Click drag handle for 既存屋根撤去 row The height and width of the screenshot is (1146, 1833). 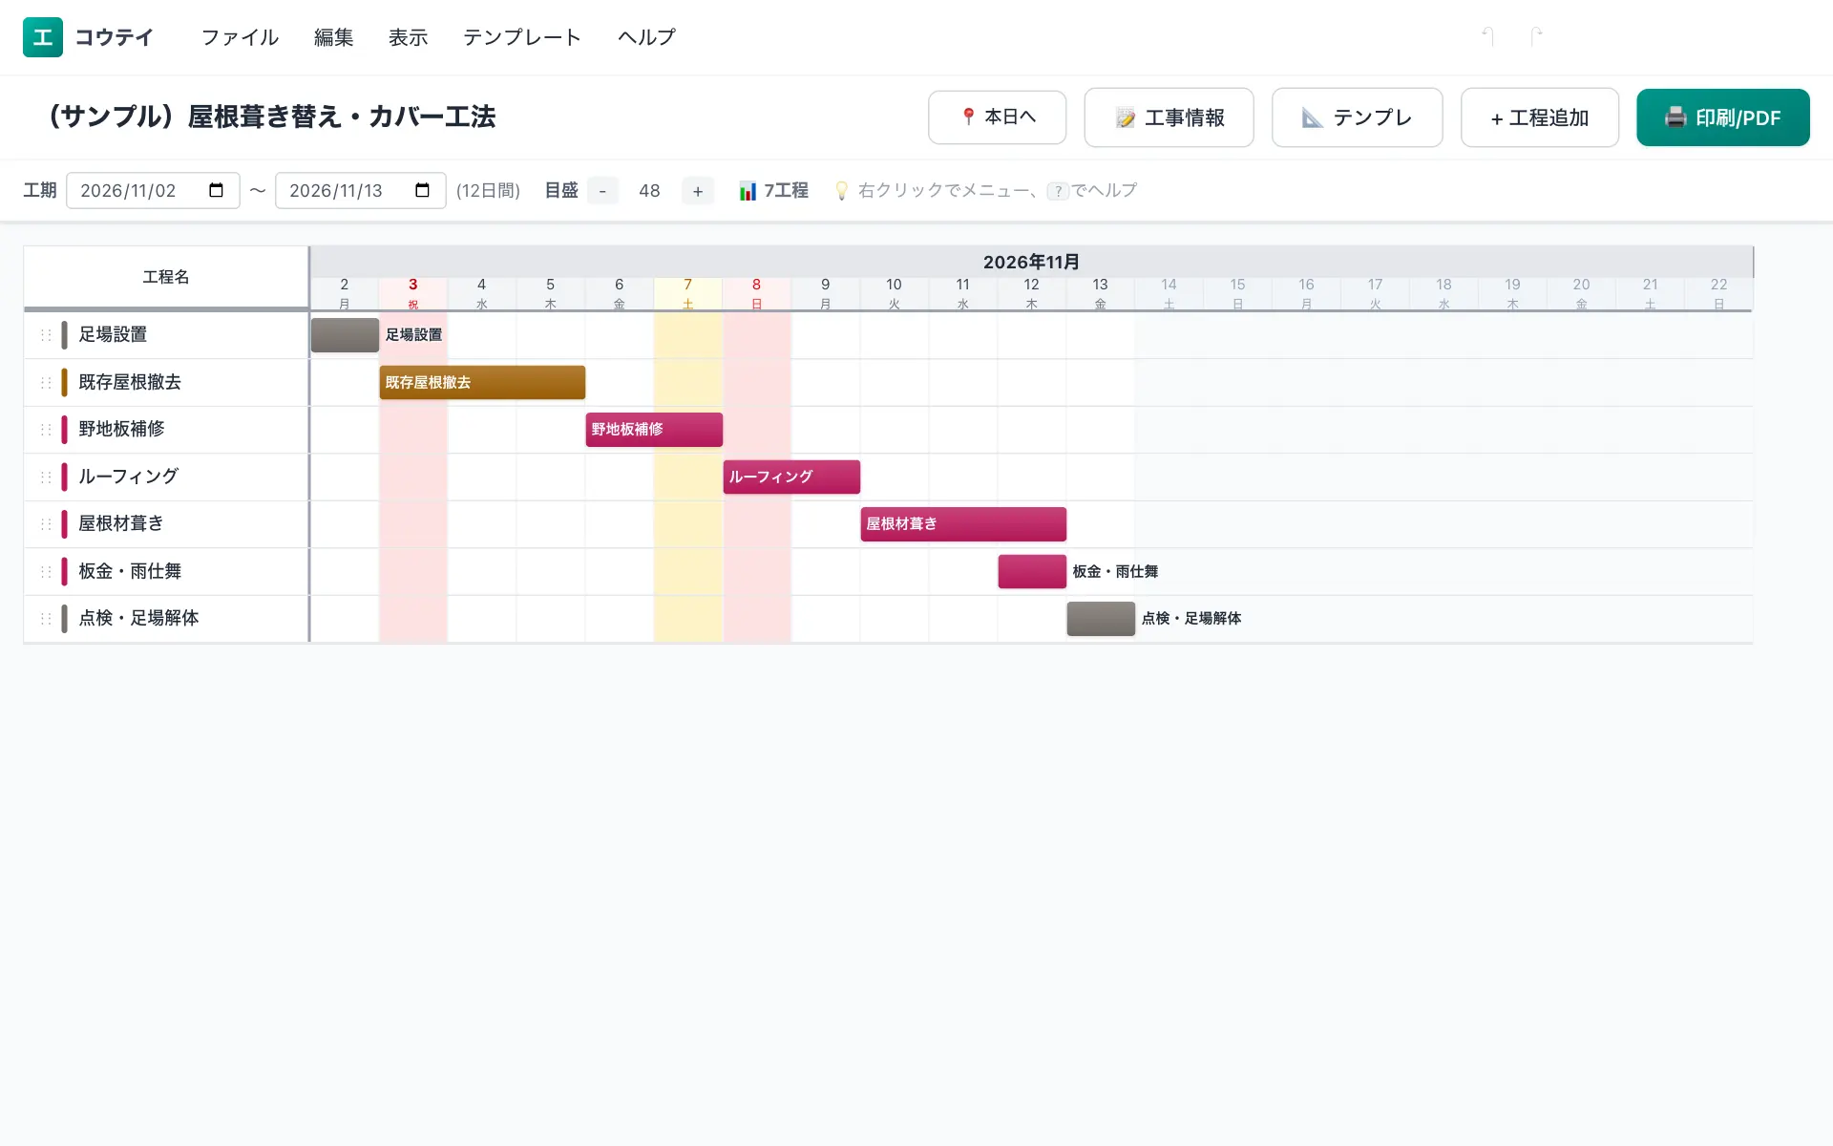pos(46,382)
